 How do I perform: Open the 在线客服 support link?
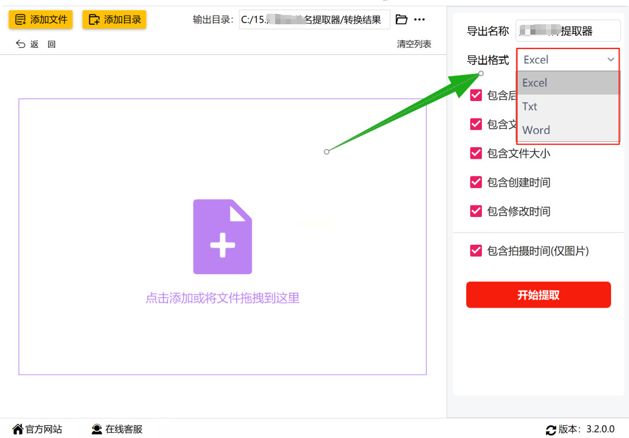click(117, 429)
